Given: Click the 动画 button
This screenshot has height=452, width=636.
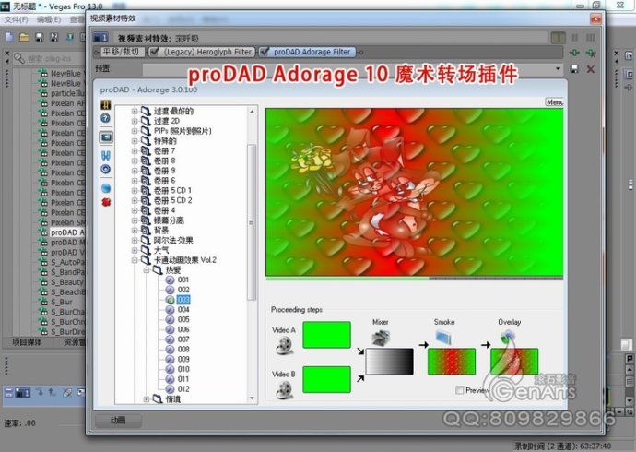Looking at the screenshot, I should point(118,421).
